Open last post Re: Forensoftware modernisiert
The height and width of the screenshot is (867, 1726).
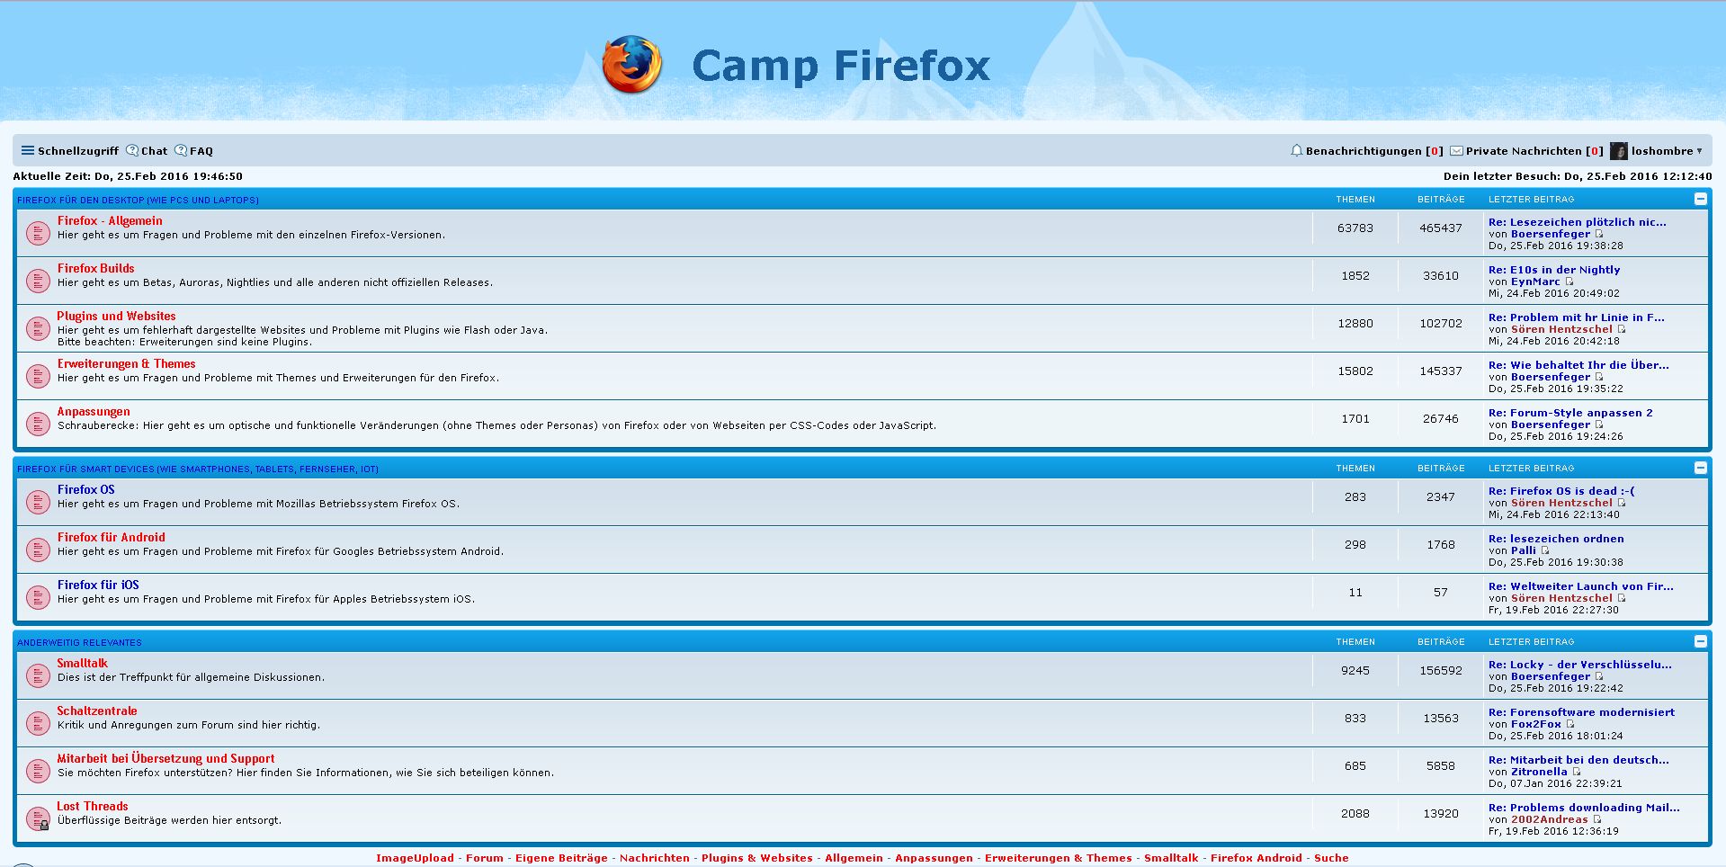(1581, 712)
